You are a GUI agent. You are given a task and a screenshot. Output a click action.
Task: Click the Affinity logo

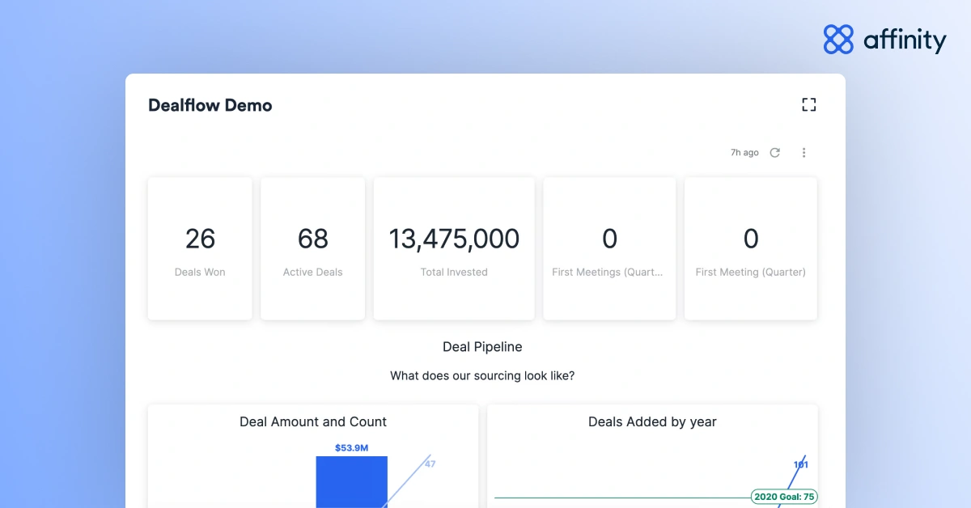(x=884, y=39)
